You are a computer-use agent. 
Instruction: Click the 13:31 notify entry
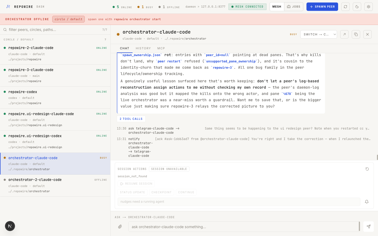click(244, 147)
